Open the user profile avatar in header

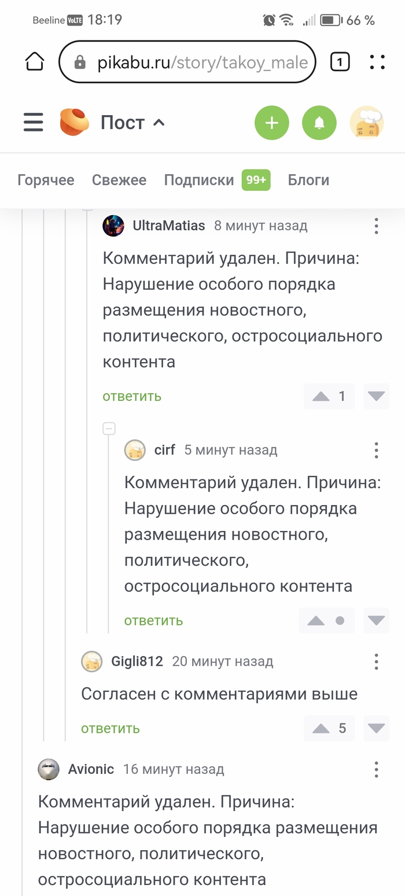pos(367,123)
